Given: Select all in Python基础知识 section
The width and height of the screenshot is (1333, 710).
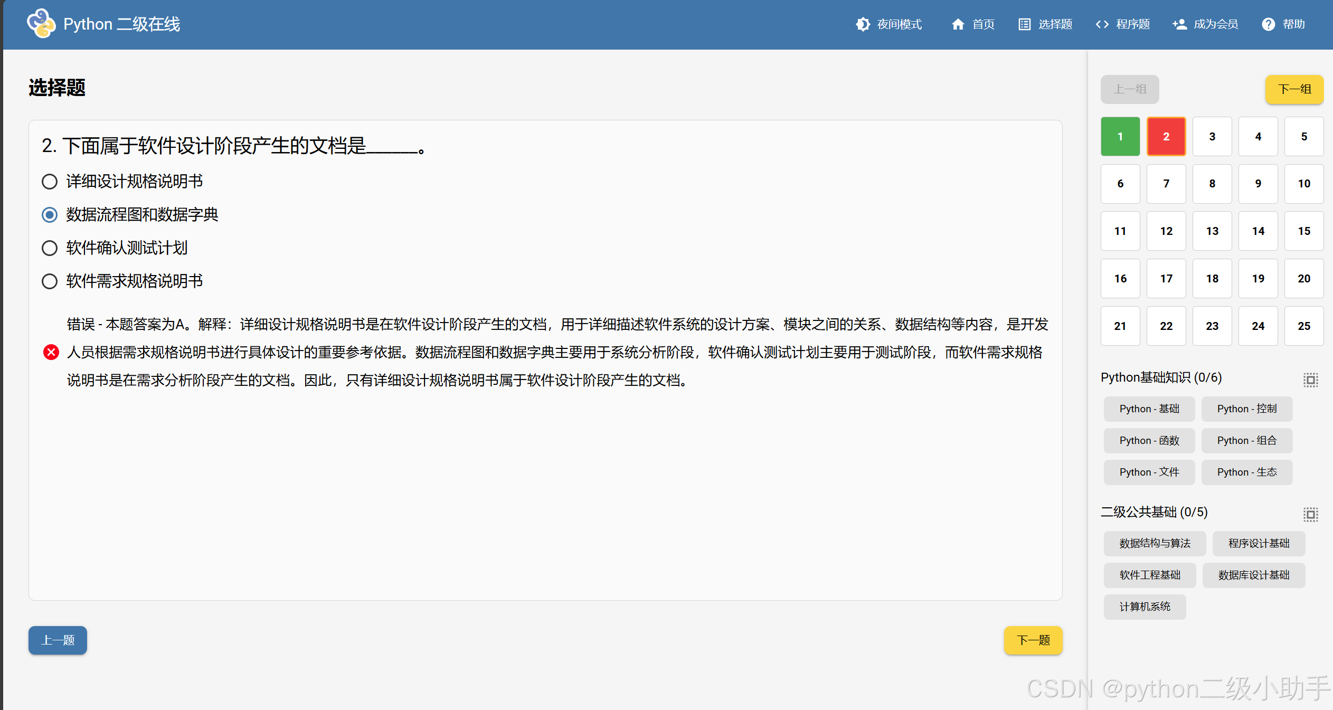Looking at the screenshot, I should (x=1310, y=380).
